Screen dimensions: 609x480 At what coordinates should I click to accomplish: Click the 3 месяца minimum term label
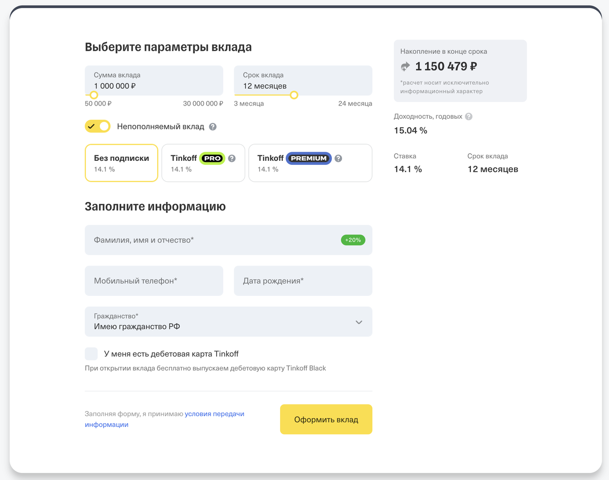249,104
